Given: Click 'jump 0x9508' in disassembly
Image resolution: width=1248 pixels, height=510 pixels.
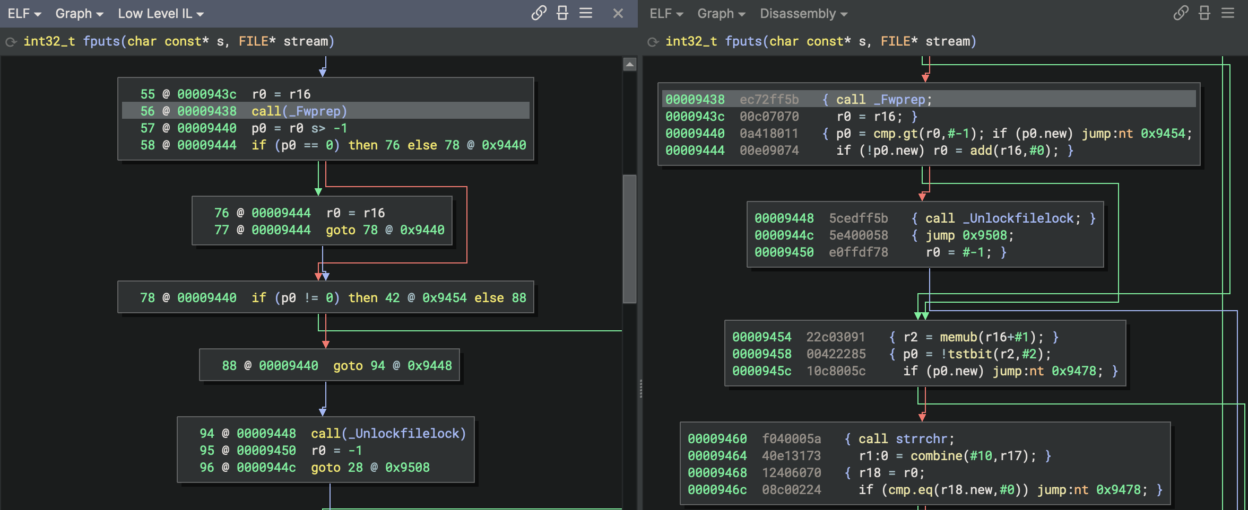Looking at the screenshot, I should pos(969,235).
